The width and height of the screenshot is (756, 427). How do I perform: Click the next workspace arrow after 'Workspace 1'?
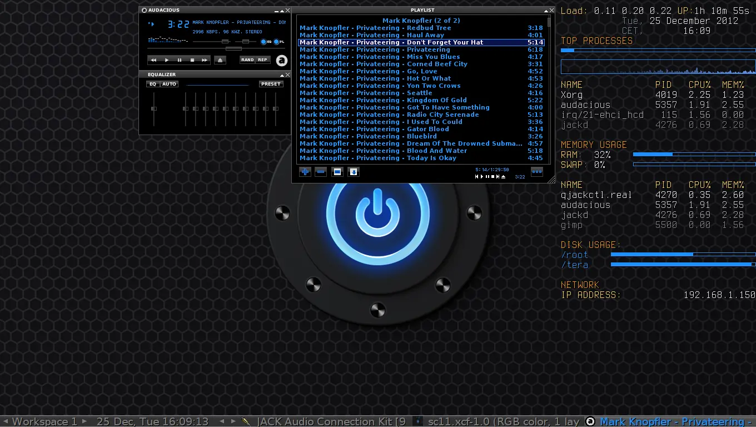click(x=84, y=422)
